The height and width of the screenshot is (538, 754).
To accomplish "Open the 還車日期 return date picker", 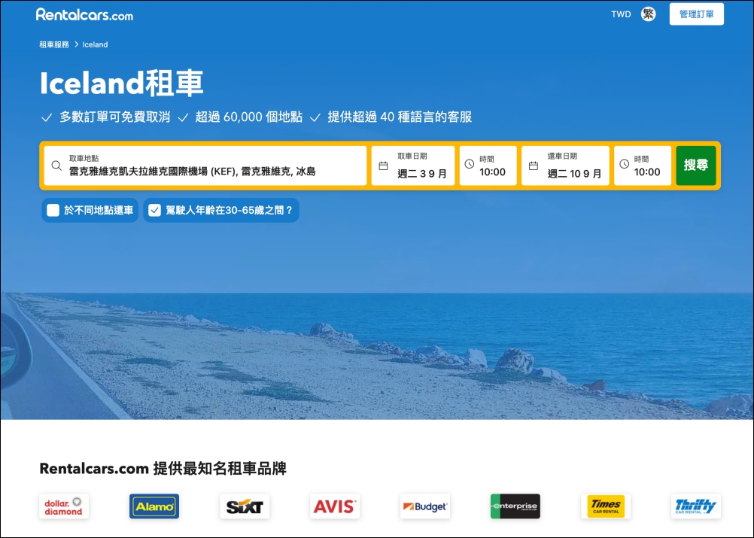I will [x=566, y=166].
